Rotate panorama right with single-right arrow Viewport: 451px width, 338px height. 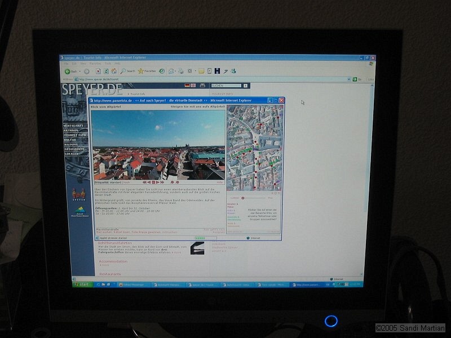click(x=158, y=182)
